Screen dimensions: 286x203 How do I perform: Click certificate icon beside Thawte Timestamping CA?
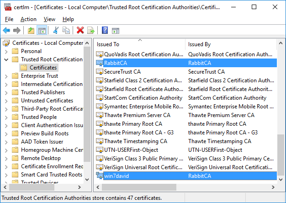click(x=100, y=141)
